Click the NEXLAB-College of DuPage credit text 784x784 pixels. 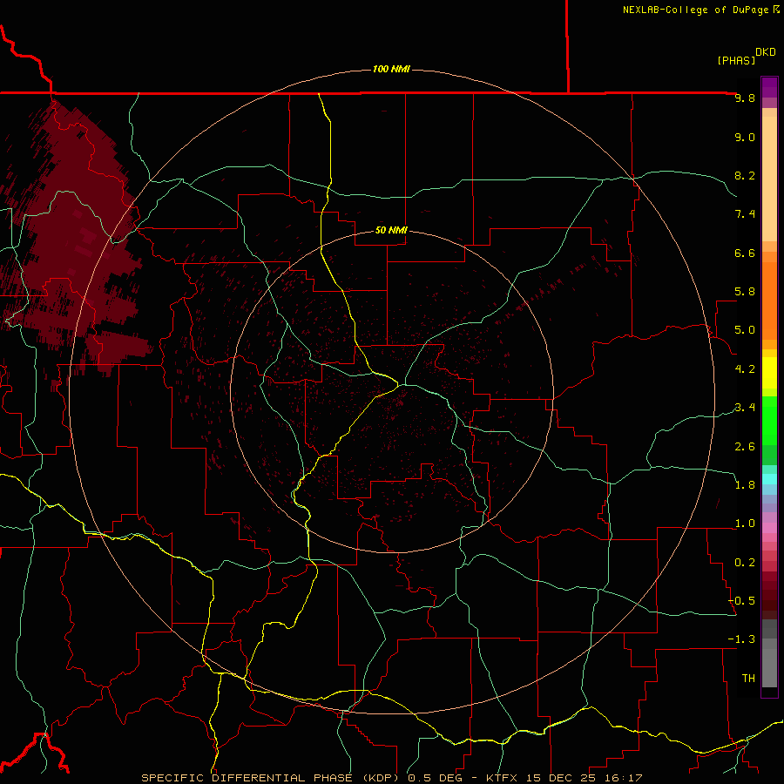(x=695, y=10)
